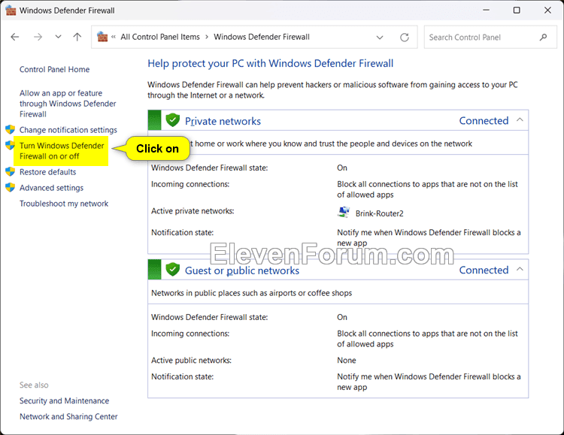Image resolution: width=564 pixels, height=435 pixels.
Task: Click shield icon next to Restore defaults
Action: click(x=10, y=171)
